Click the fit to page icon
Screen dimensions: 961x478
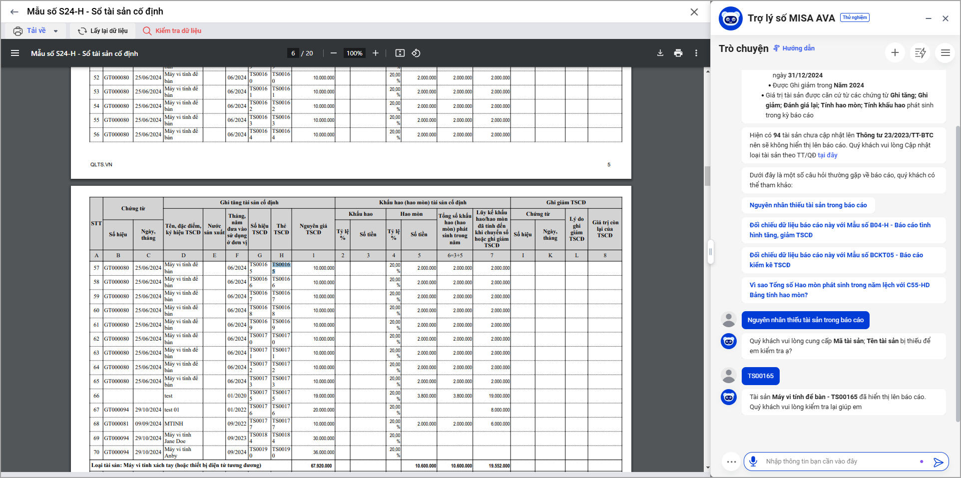pos(400,53)
